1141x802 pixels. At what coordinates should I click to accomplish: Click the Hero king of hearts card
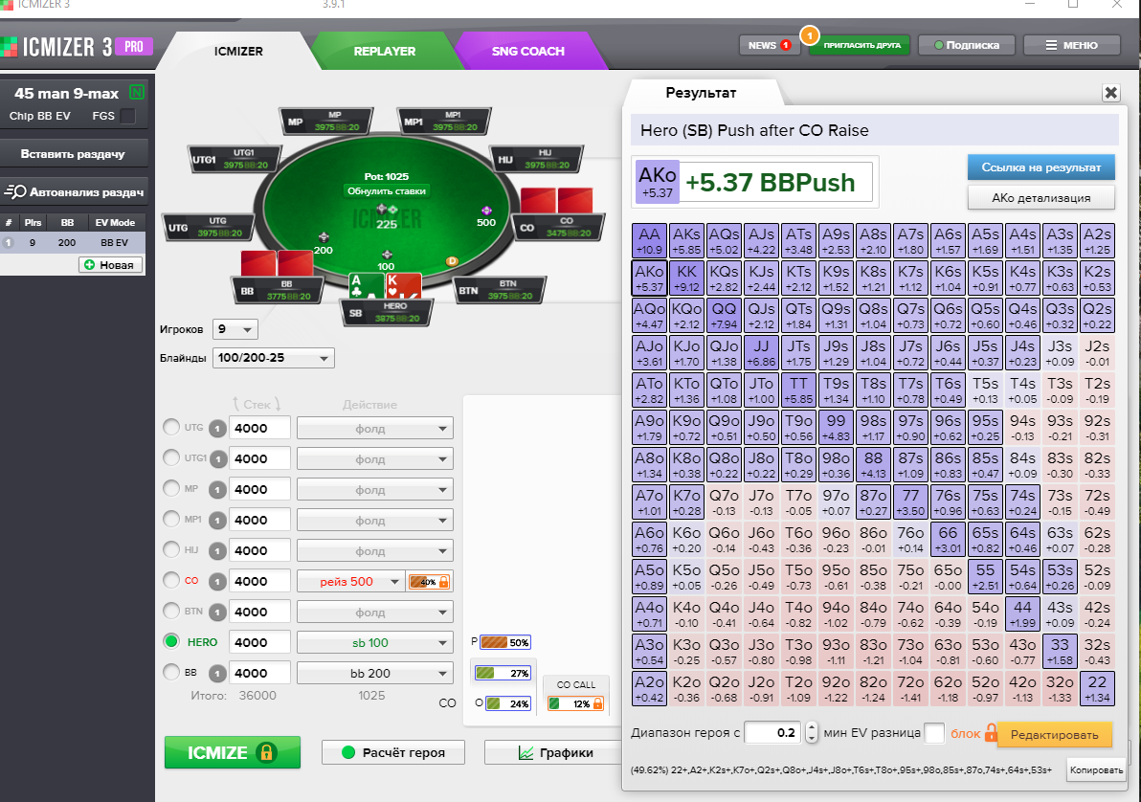pos(403,286)
